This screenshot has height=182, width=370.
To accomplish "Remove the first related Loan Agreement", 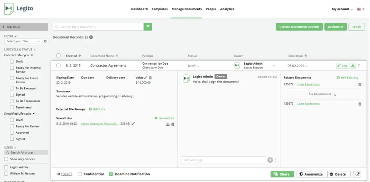I will tap(359, 84).
